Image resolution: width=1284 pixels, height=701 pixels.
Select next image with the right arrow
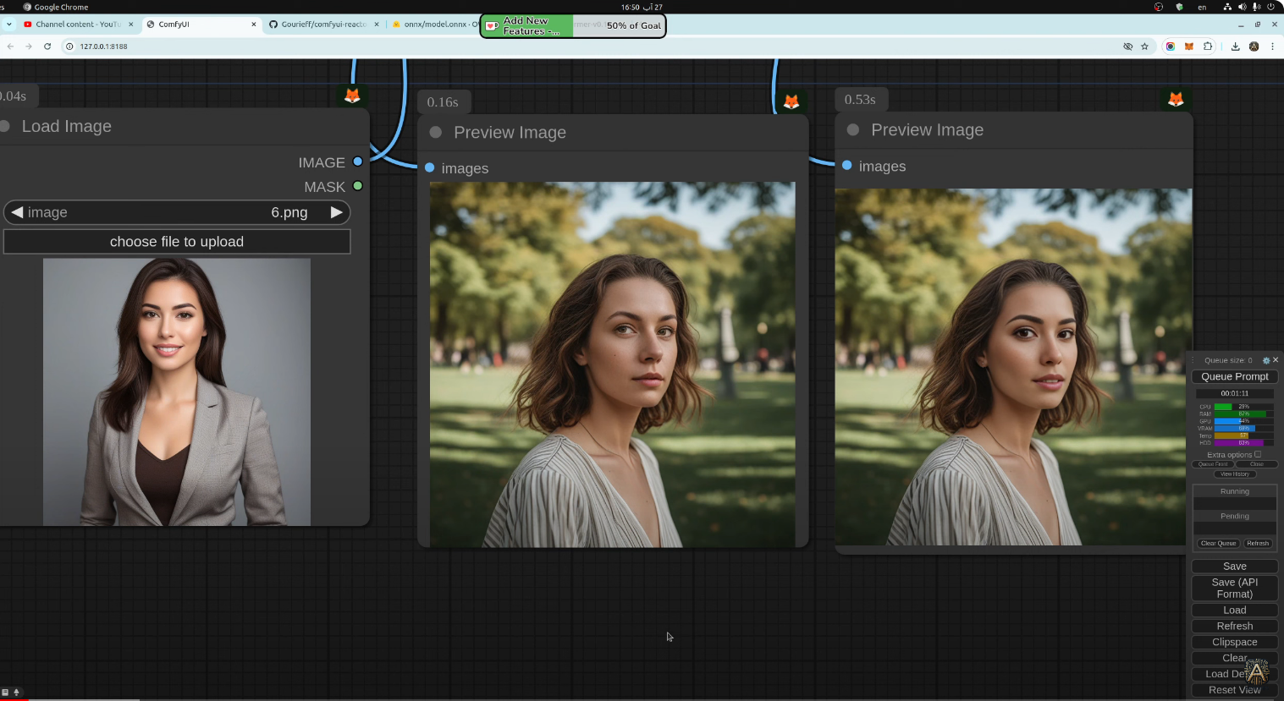pos(336,212)
